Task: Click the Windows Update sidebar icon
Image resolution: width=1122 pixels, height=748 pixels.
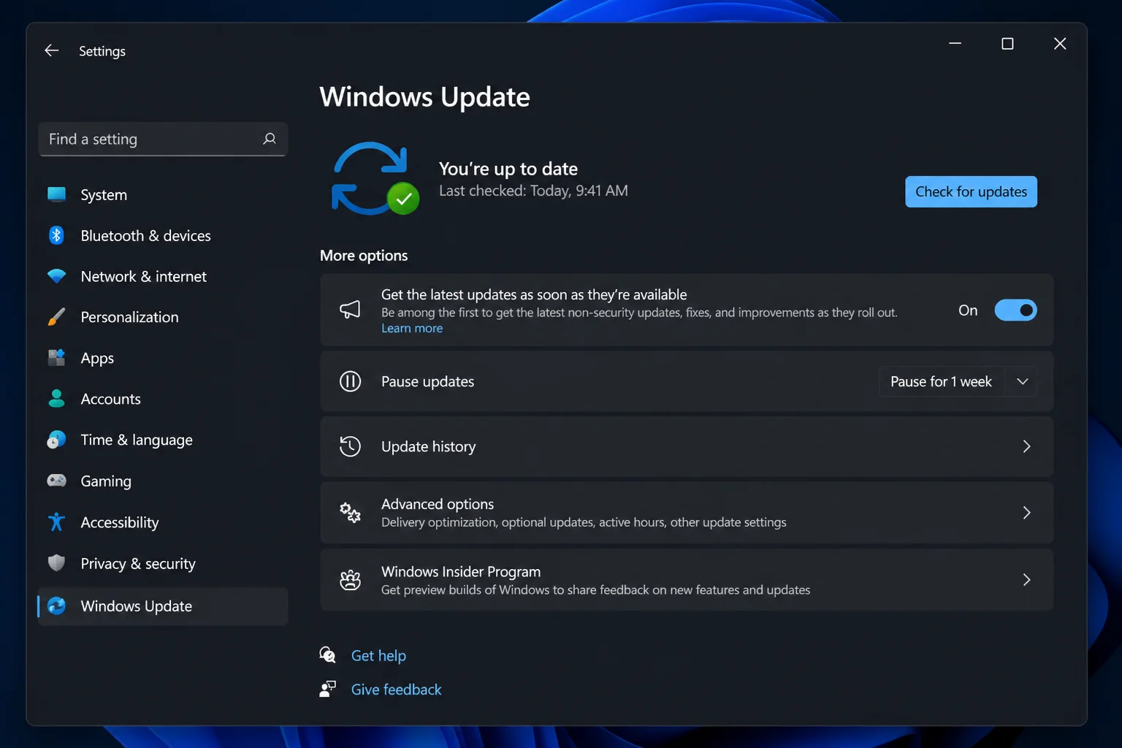Action: click(x=56, y=606)
